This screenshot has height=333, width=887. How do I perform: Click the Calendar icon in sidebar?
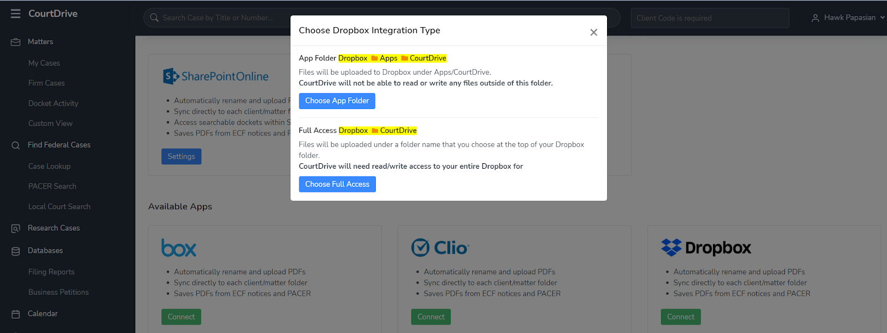[x=16, y=314]
